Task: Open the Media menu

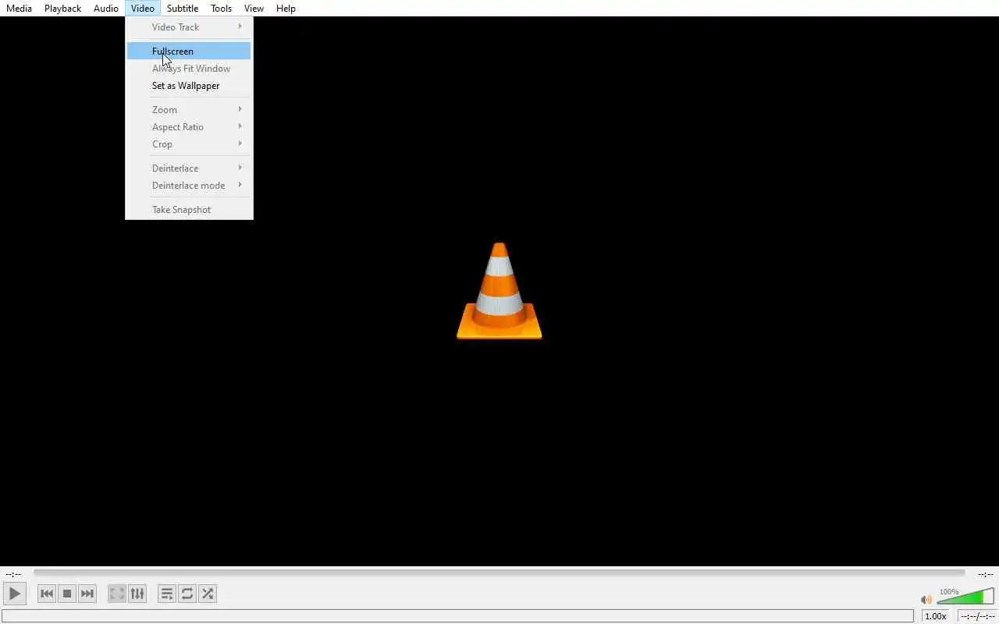Action: click(x=19, y=8)
